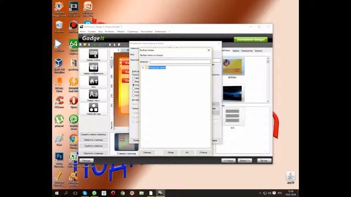
Task: Click the Opera icon in the taskbar
Action: coord(113,193)
